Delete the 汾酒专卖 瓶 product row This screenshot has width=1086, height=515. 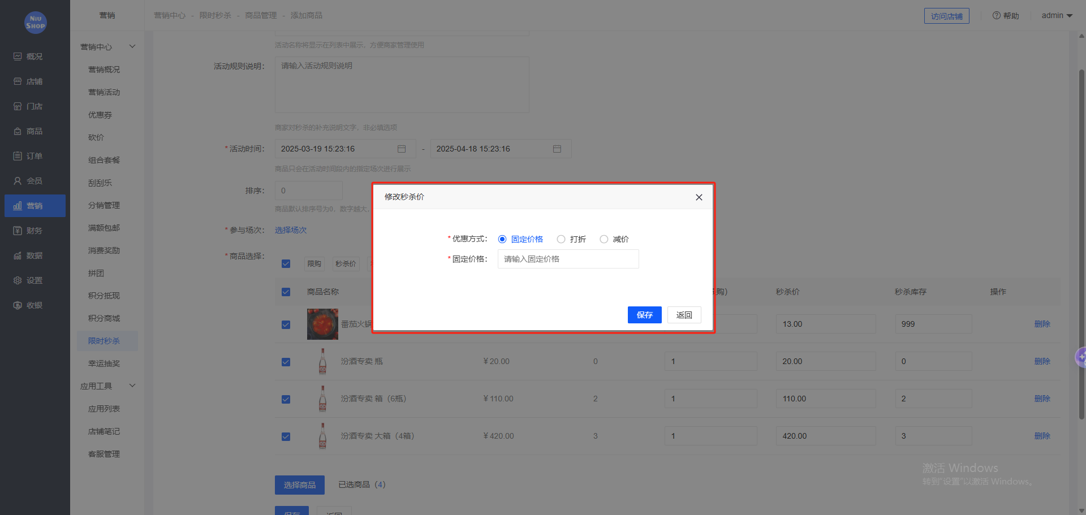click(1042, 361)
